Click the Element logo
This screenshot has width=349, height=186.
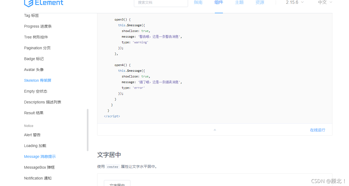tap(44, 3)
